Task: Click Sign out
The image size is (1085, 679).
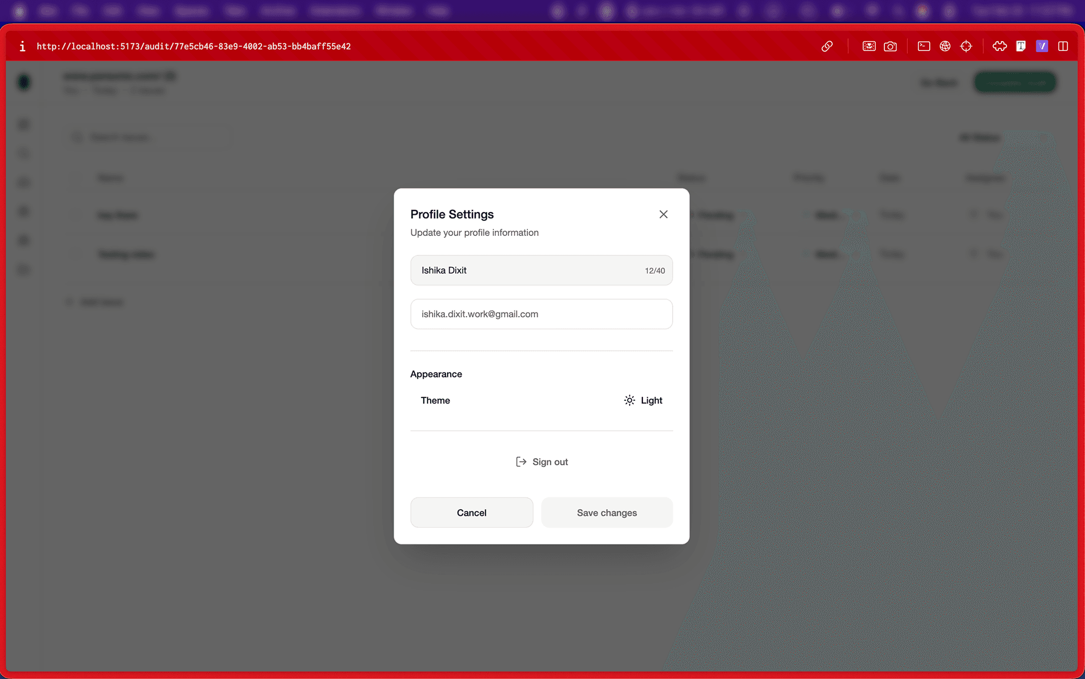Action: pos(541,462)
